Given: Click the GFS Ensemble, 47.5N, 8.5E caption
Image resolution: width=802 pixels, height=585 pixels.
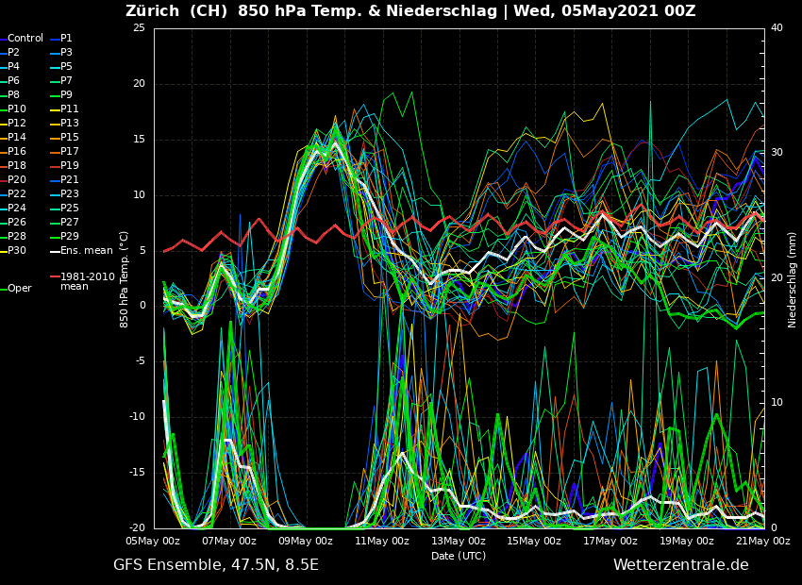Looking at the screenshot, I should (x=216, y=565).
